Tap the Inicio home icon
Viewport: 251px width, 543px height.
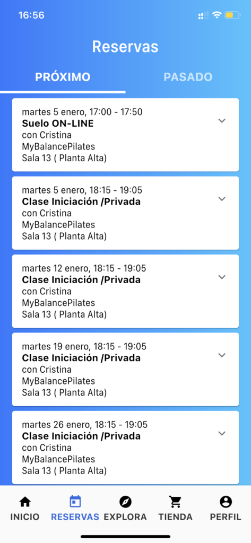(24, 502)
